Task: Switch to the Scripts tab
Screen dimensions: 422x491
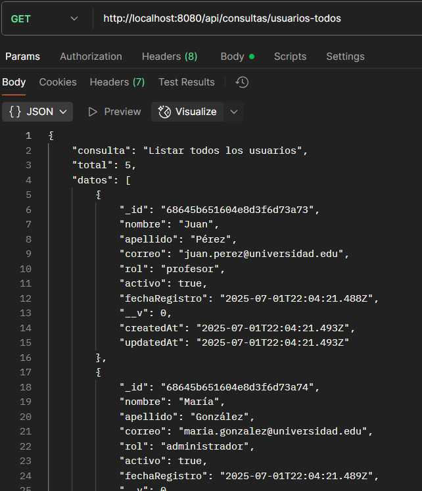Action: point(290,57)
